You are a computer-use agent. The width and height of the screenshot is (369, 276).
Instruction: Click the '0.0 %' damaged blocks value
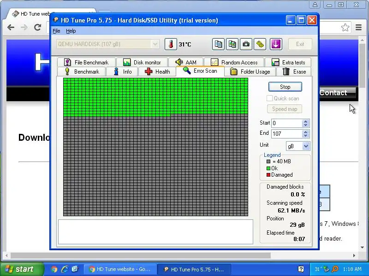point(298,194)
